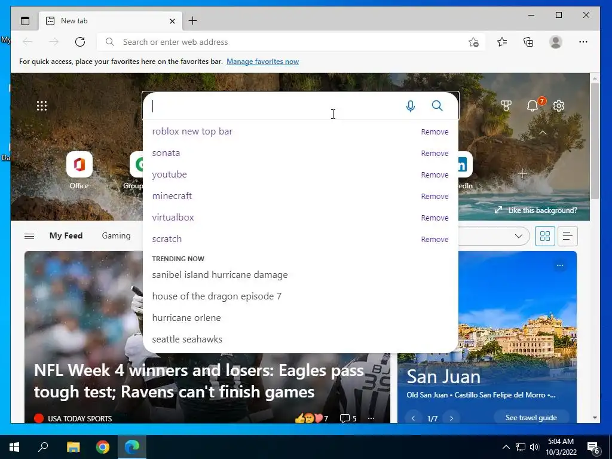
Task: Remove sonata from search history
Action: (x=434, y=154)
